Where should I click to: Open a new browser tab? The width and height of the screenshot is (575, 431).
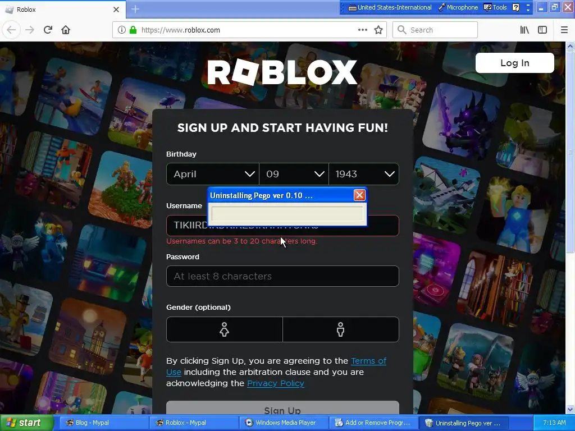click(x=135, y=9)
